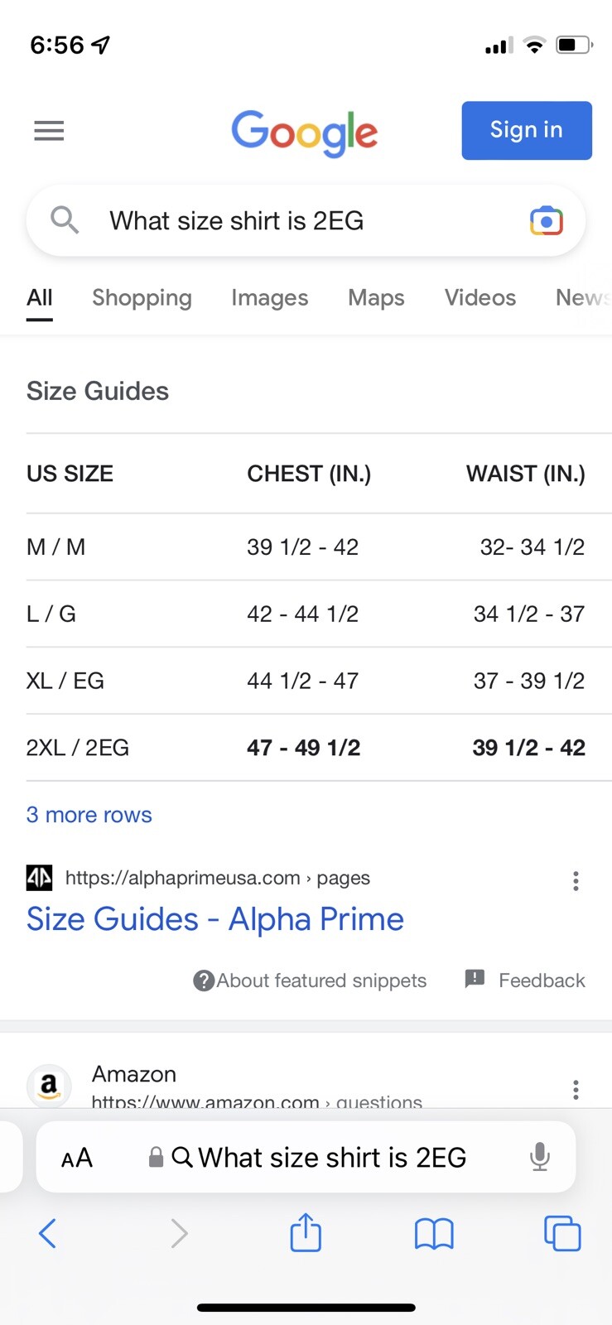Tap the search magnifier icon
This screenshot has width=612, height=1325.
pos(65,220)
